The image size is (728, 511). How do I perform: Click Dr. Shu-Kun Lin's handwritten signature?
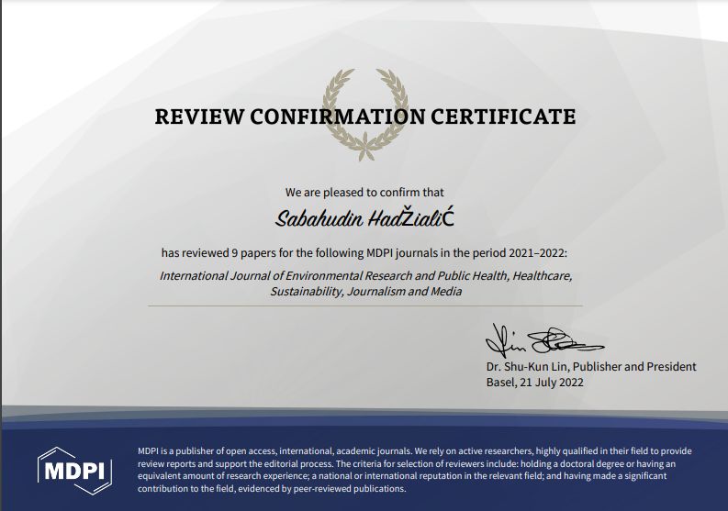click(544, 341)
